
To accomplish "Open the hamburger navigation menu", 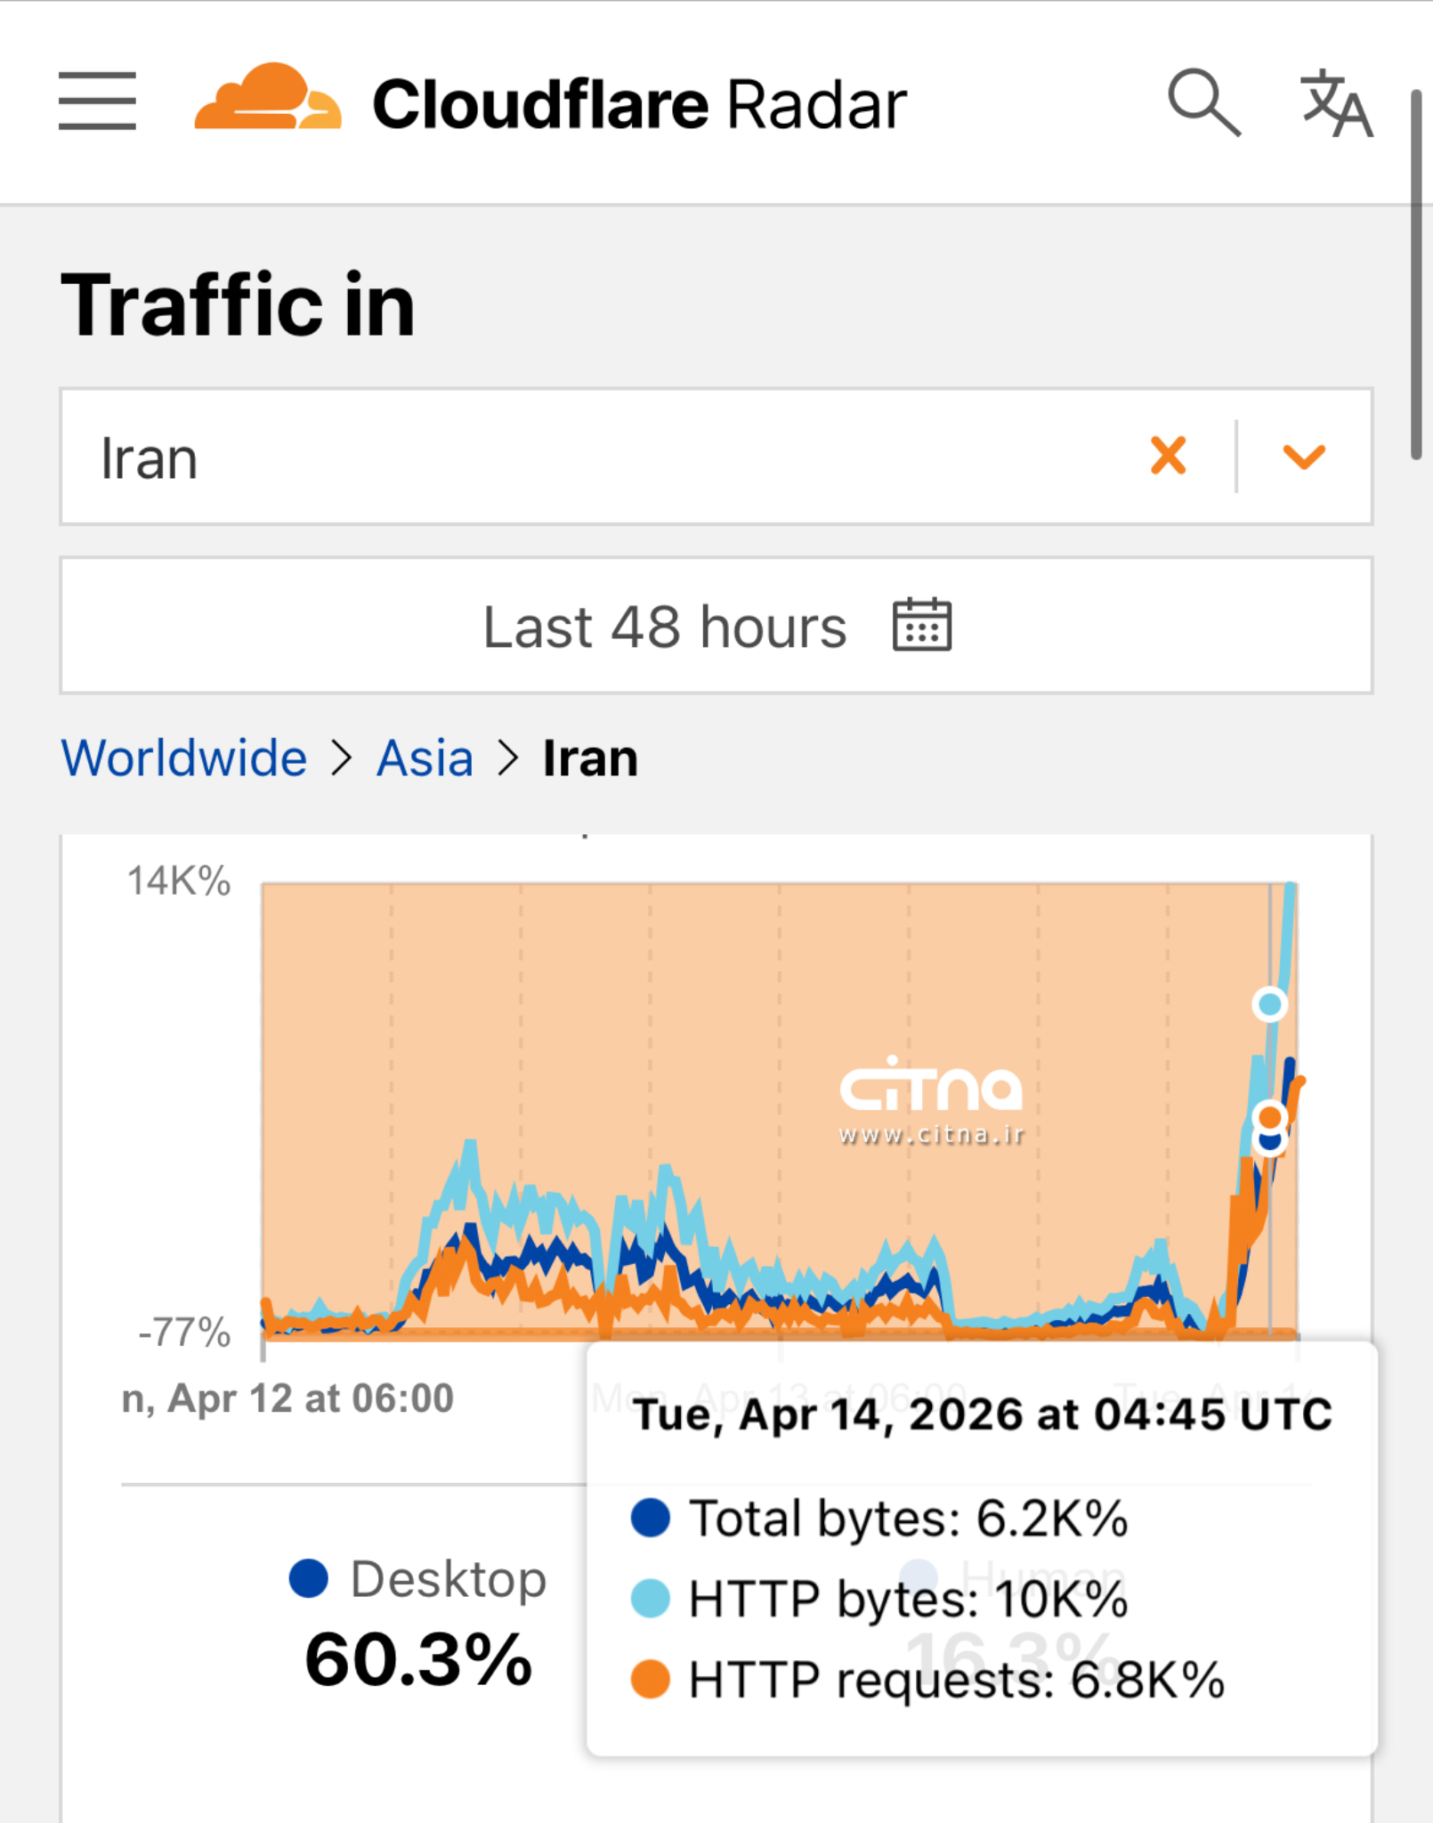I will click(x=98, y=101).
